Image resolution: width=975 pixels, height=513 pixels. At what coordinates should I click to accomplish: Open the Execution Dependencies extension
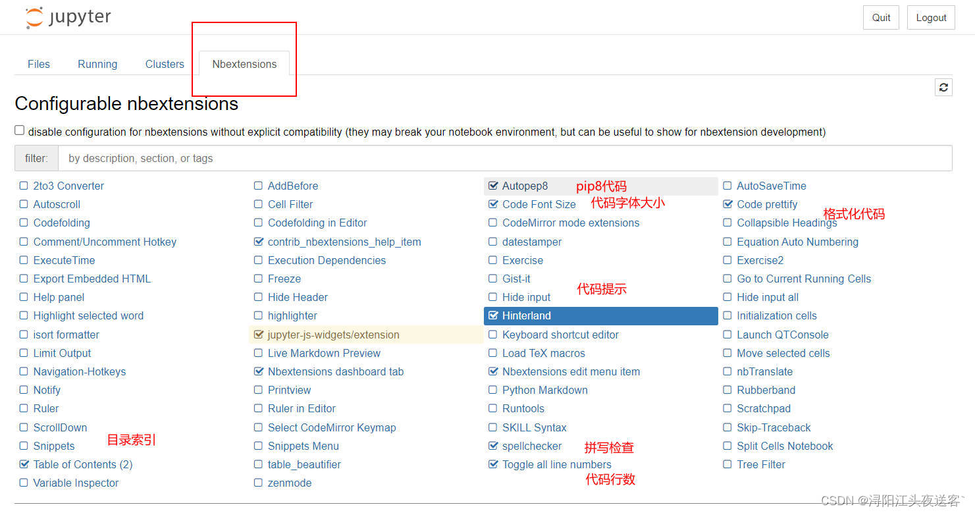point(327,260)
